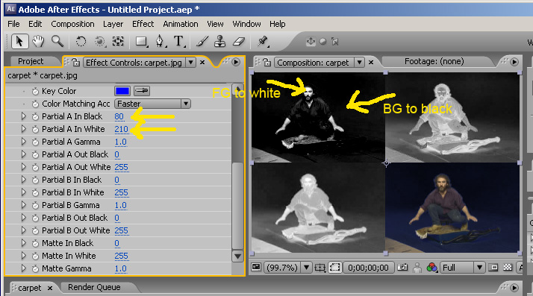
Task: Select the Rectangular Mask tool
Action: (141, 42)
